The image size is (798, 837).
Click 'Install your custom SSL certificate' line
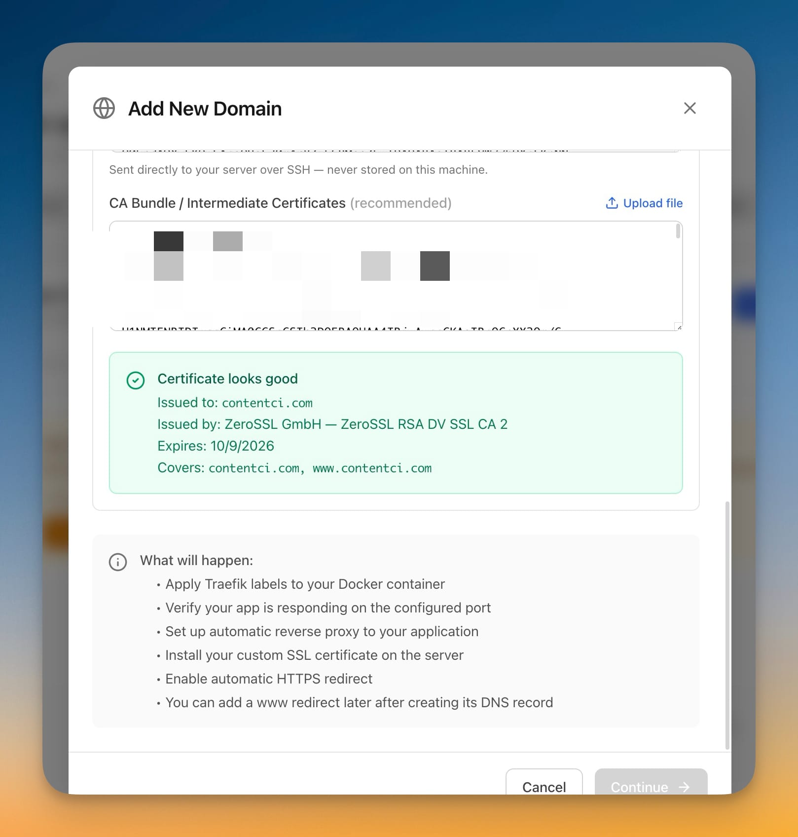(x=314, y=655)
